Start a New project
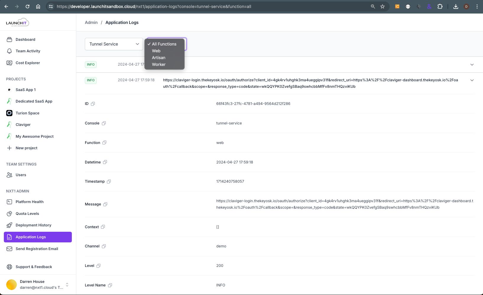The image size is (483, 295). [26, 148]
